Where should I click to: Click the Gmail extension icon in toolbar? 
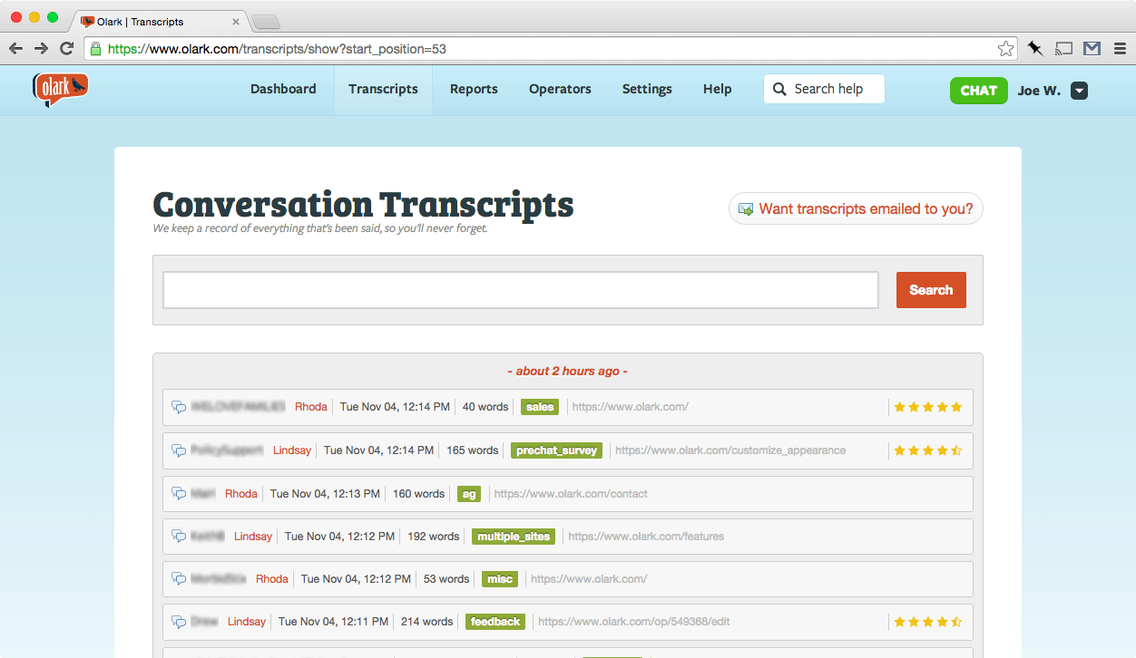click(x=1092, y=49)
